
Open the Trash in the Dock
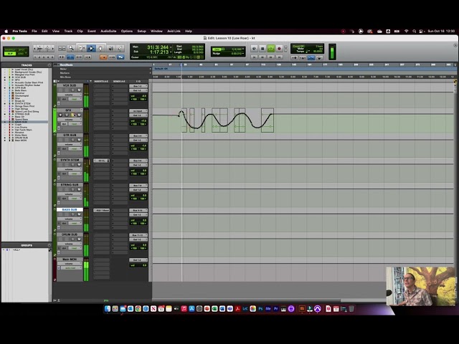click(351, 309)
